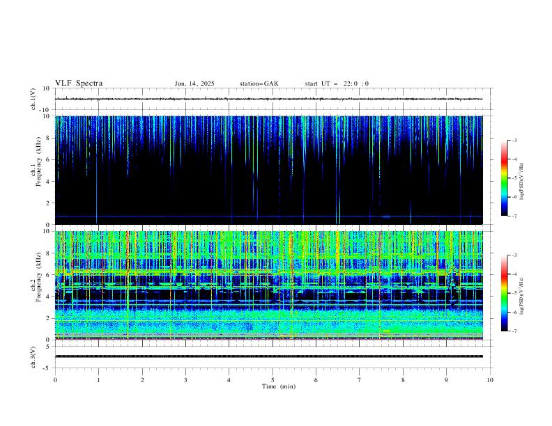Click the ch.1 PSD color scale bar
Image resolution: width=552 pixels, height=426 pixels.
point(504,178)
